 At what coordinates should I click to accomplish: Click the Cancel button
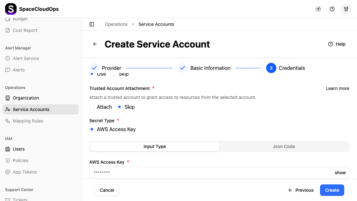[x=107, y=190]
